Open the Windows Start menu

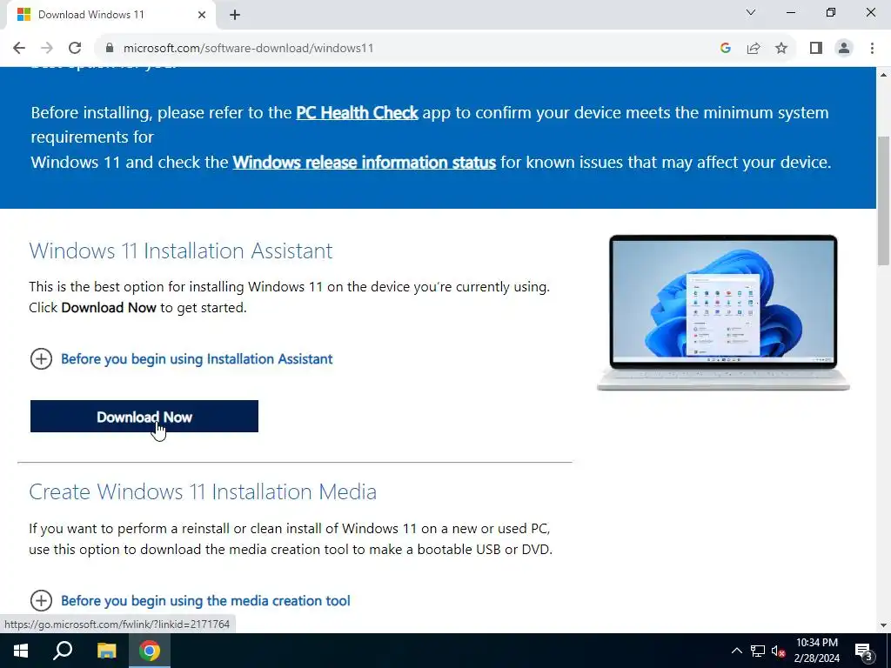pyautogui.click(x=21, y=651)
